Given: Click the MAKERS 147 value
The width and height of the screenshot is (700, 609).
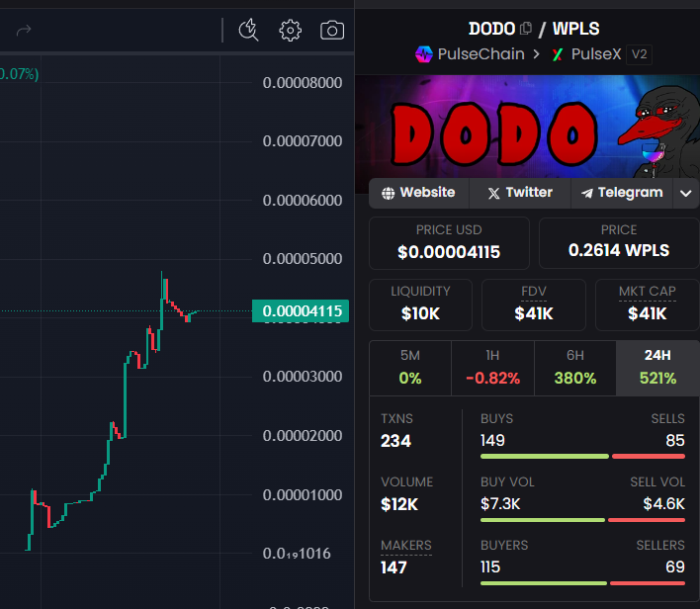Looking at the screenshot, I should (394, 567).
